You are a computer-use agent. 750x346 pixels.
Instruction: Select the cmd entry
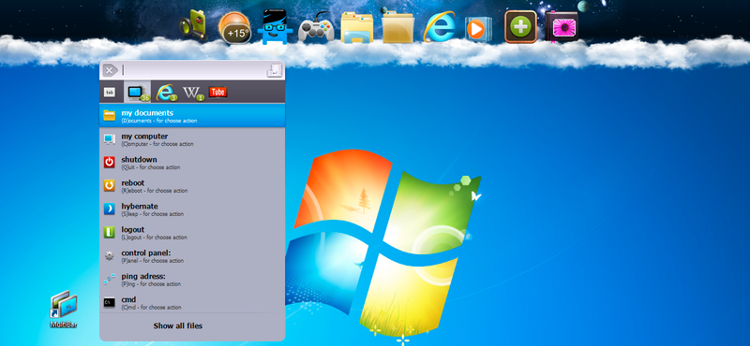point(192,303)
